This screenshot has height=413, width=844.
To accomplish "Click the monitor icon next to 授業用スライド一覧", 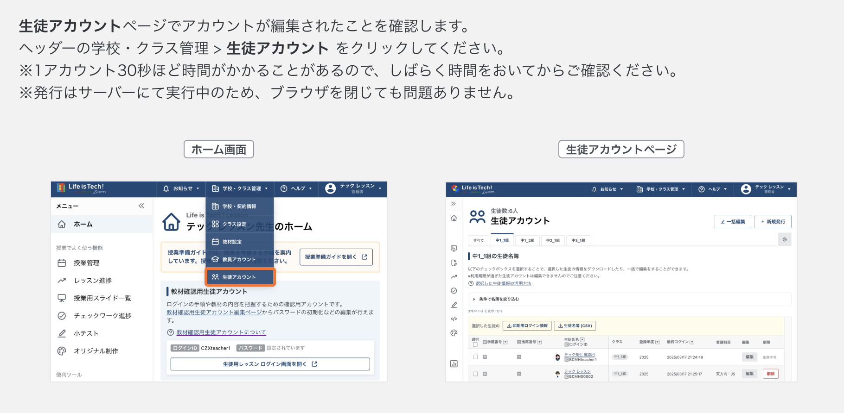I will [62, 298].
